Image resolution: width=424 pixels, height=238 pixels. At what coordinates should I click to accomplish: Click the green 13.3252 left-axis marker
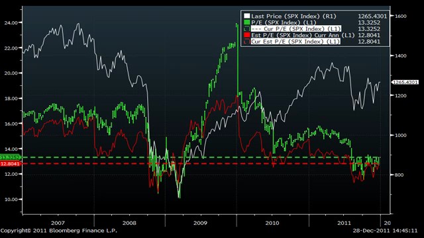click(10, 157)
